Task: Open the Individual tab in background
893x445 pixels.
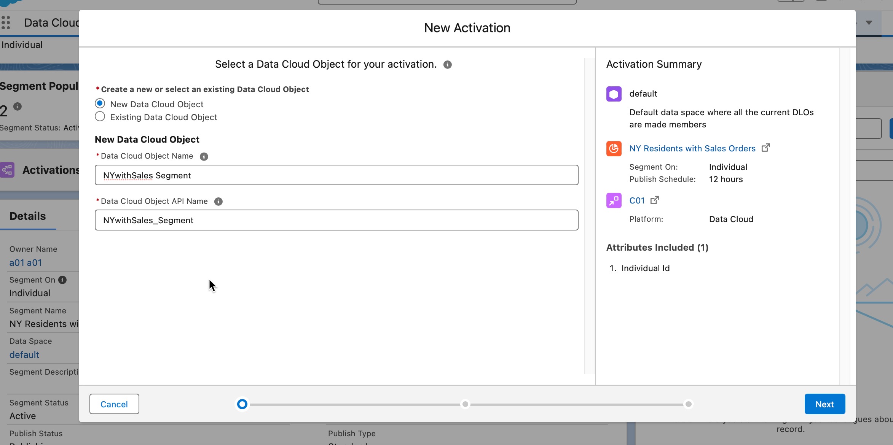Action: click(x=22, y=45)
